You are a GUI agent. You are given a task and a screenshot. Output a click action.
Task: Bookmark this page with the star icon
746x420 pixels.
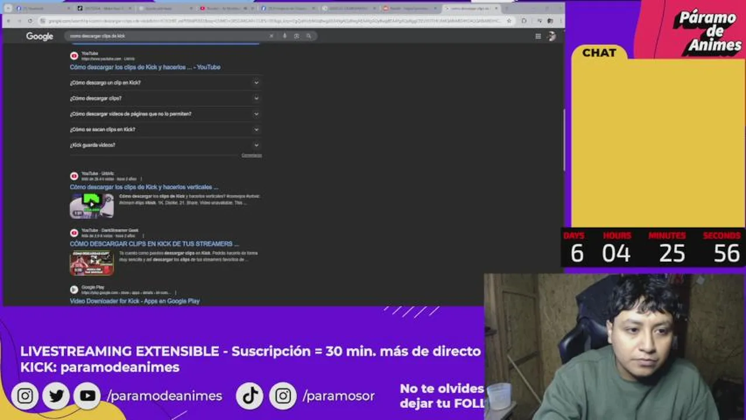pyautogui.click(x=509, y=21)
